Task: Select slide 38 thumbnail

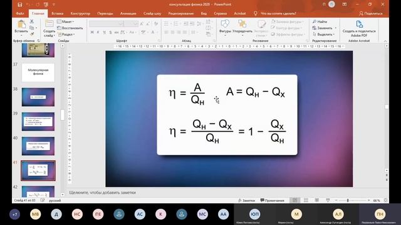Action: (38, 97)
